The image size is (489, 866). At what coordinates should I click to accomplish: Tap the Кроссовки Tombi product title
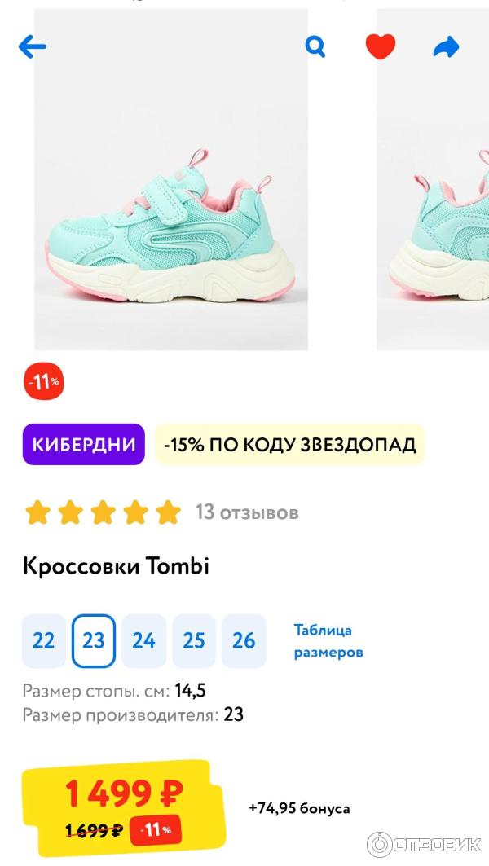point(116,567)
